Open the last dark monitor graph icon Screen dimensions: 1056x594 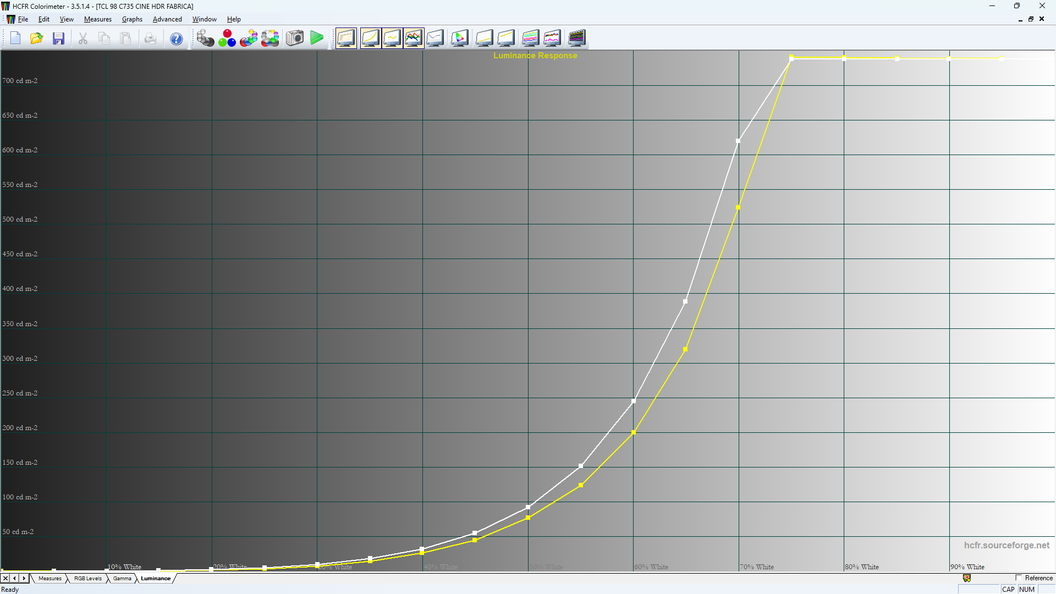tap(577, 38)
